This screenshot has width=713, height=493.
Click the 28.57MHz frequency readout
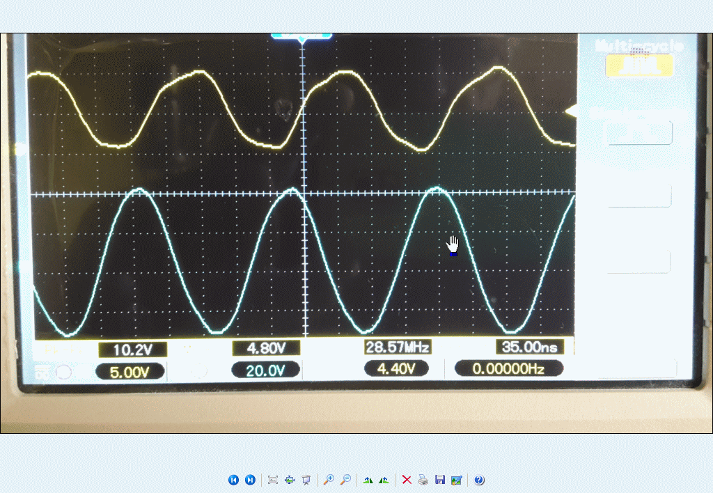coord(397,347)
